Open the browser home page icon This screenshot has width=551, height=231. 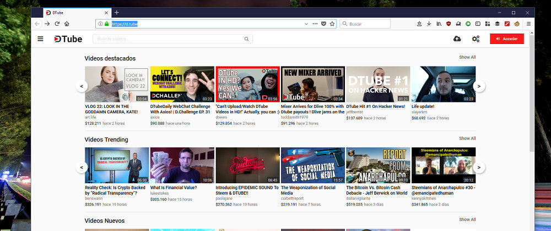coord(67,24)
